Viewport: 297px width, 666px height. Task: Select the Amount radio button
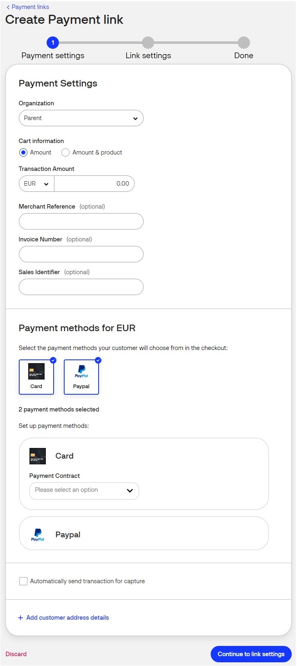23,152
